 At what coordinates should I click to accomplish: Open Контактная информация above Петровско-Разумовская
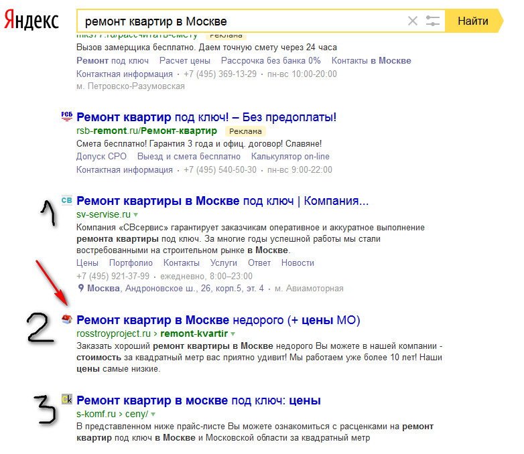click(125, 74)
